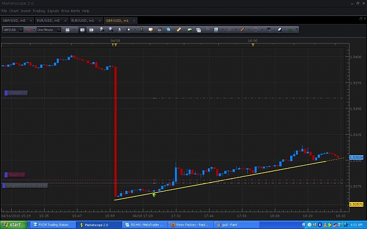Expand the chart type options arrow
The image size is (367, 229).
74,30
